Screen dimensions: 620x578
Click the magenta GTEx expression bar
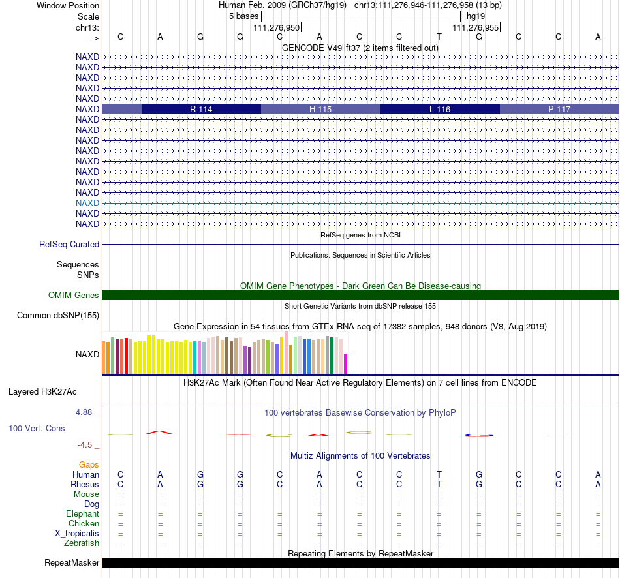346,364
